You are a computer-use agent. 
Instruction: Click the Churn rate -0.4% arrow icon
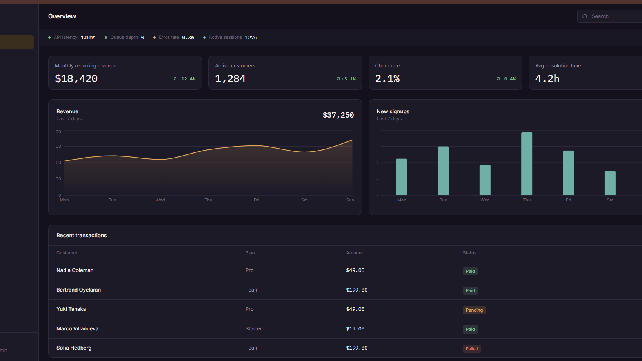tap(498, 79)
